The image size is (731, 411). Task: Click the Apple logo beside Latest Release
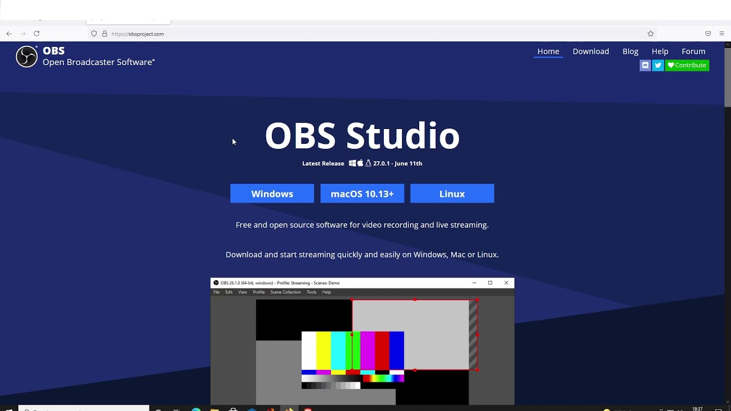360,163
